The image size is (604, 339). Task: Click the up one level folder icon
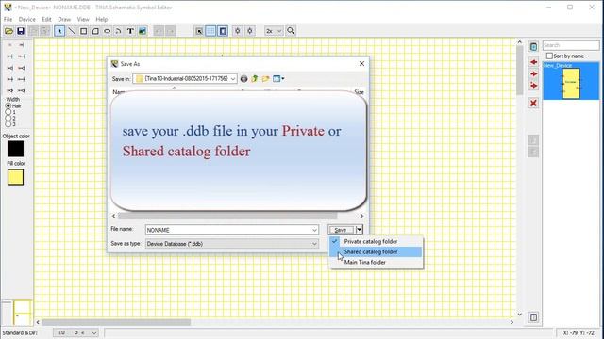(255, 79)
